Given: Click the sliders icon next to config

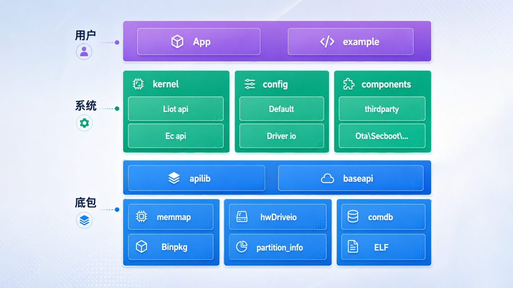Looking at the screenshot, I should coord(250,84).
